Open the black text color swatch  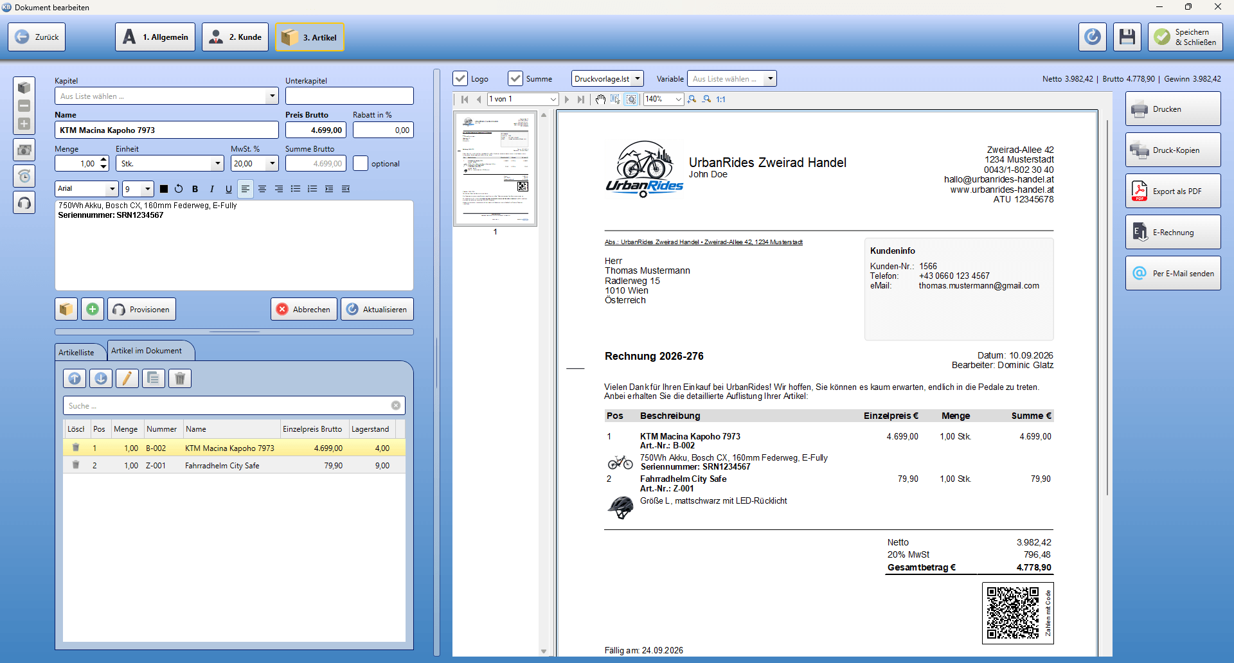[x=163, y=189]
